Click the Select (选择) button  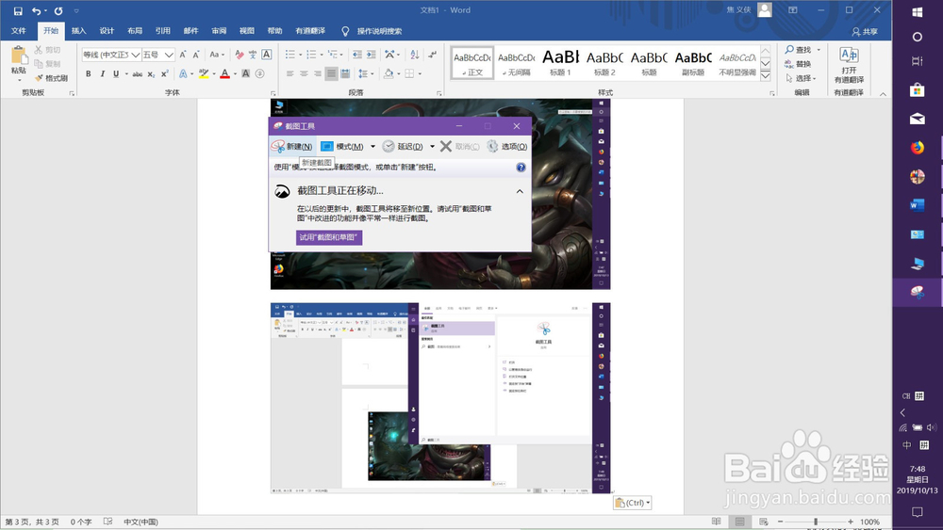[801, 78]
